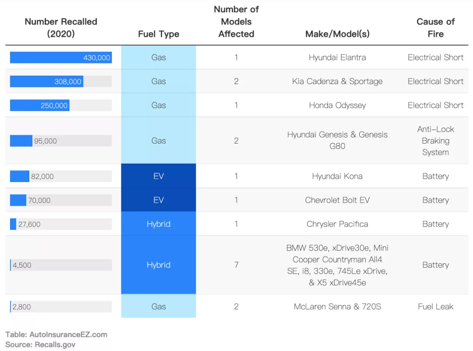
Task: Click the Hyundai Elantra model text
Action: click(337, 57)
